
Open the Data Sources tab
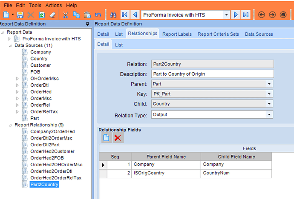click(x=259, y=34)
